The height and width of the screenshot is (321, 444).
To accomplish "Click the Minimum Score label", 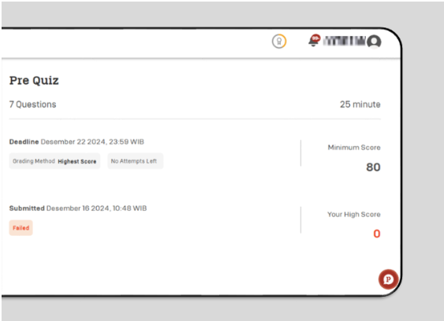I will (354, 147).
